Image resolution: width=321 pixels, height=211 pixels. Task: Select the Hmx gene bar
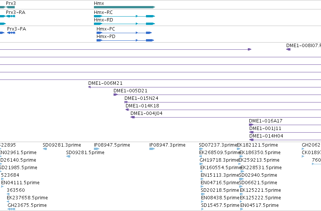pyautogui.click(x=124, y=7)
